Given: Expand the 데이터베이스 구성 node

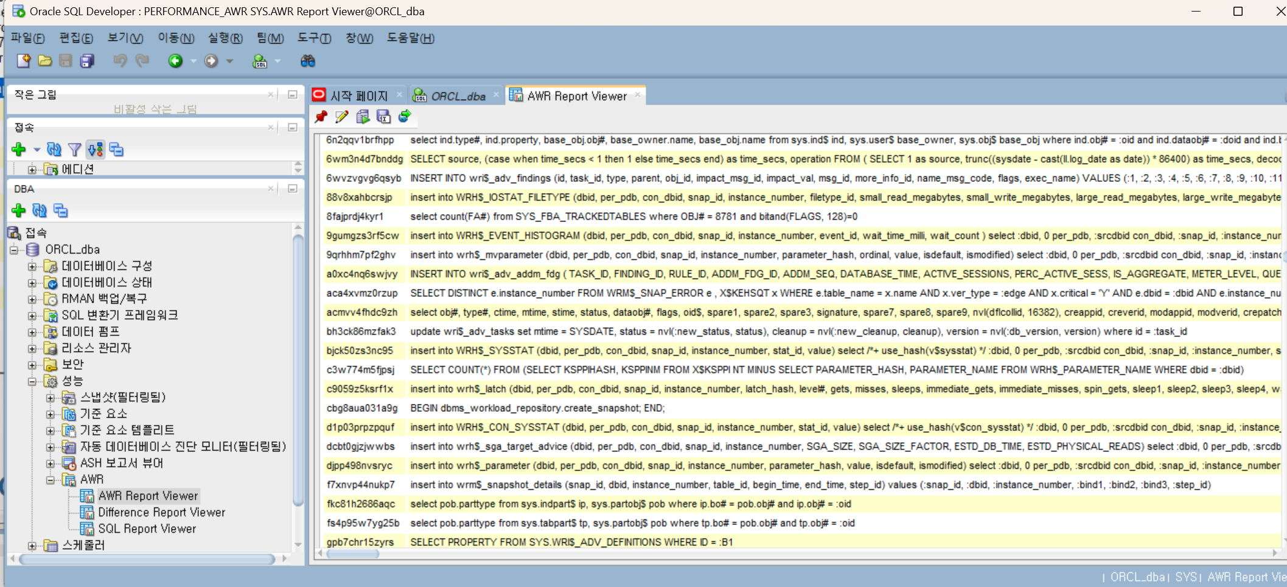Looking at the screenshot, I should (32, 266).
